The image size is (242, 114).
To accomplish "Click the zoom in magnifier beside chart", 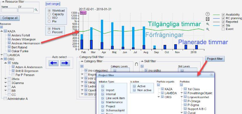I will click(x=208, y=24).
